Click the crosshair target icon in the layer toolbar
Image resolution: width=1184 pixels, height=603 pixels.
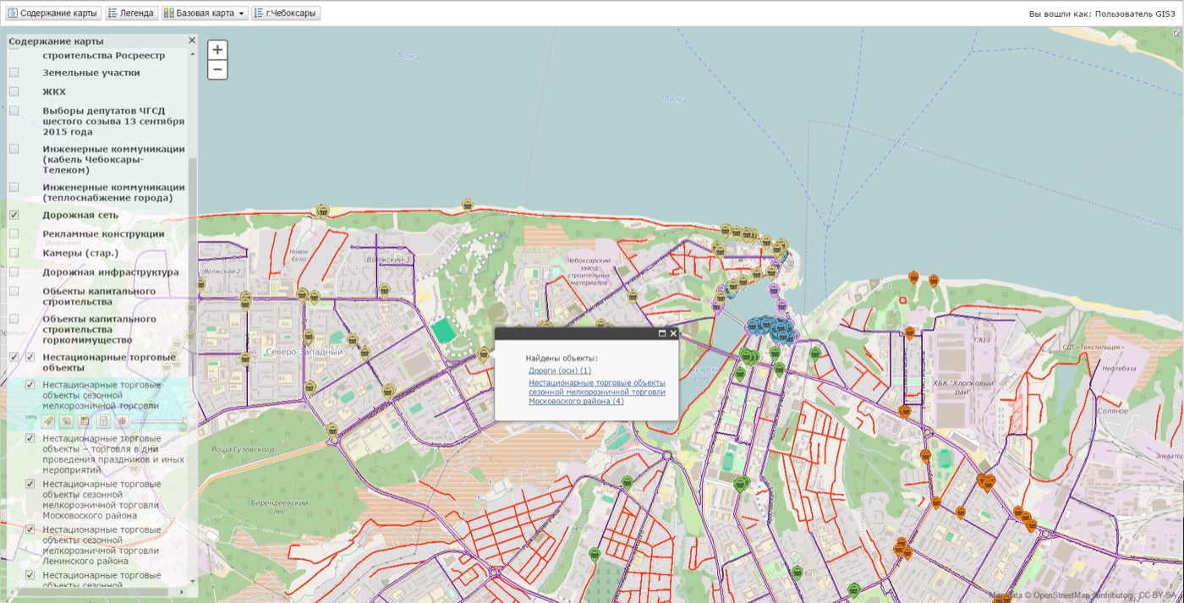click(x=122, y=421)
